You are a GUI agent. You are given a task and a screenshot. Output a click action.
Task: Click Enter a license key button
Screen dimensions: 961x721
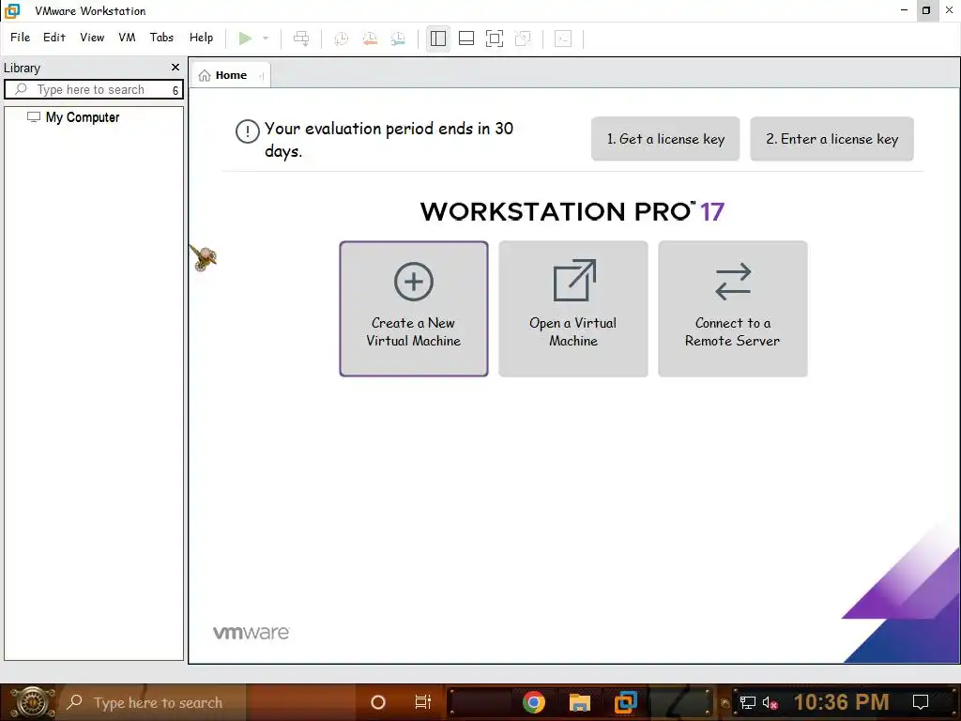(x=831, y=139)
